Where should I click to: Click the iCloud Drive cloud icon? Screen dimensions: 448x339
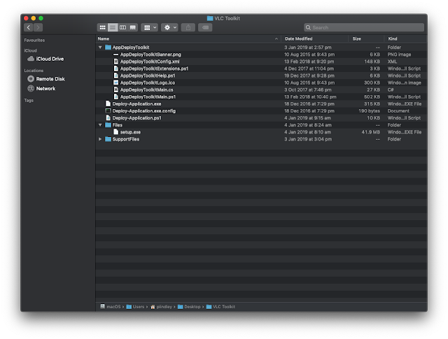tap(31, 59)
